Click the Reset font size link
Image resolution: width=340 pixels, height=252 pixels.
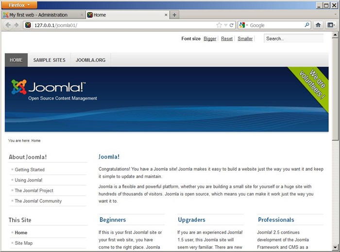(x=227, y=38)
